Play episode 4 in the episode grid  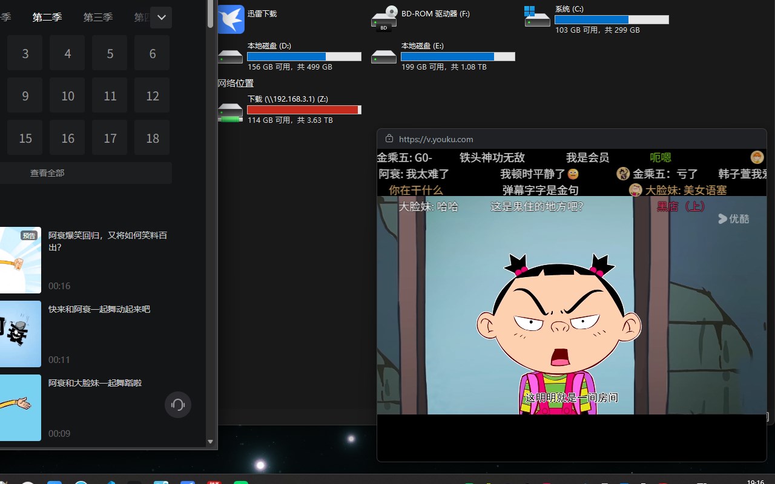click(67, 54)
